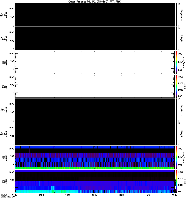Screen dimensions: 189x202
Task: Click the "hhmm" axis unit label
Action: tap(4, 195)
